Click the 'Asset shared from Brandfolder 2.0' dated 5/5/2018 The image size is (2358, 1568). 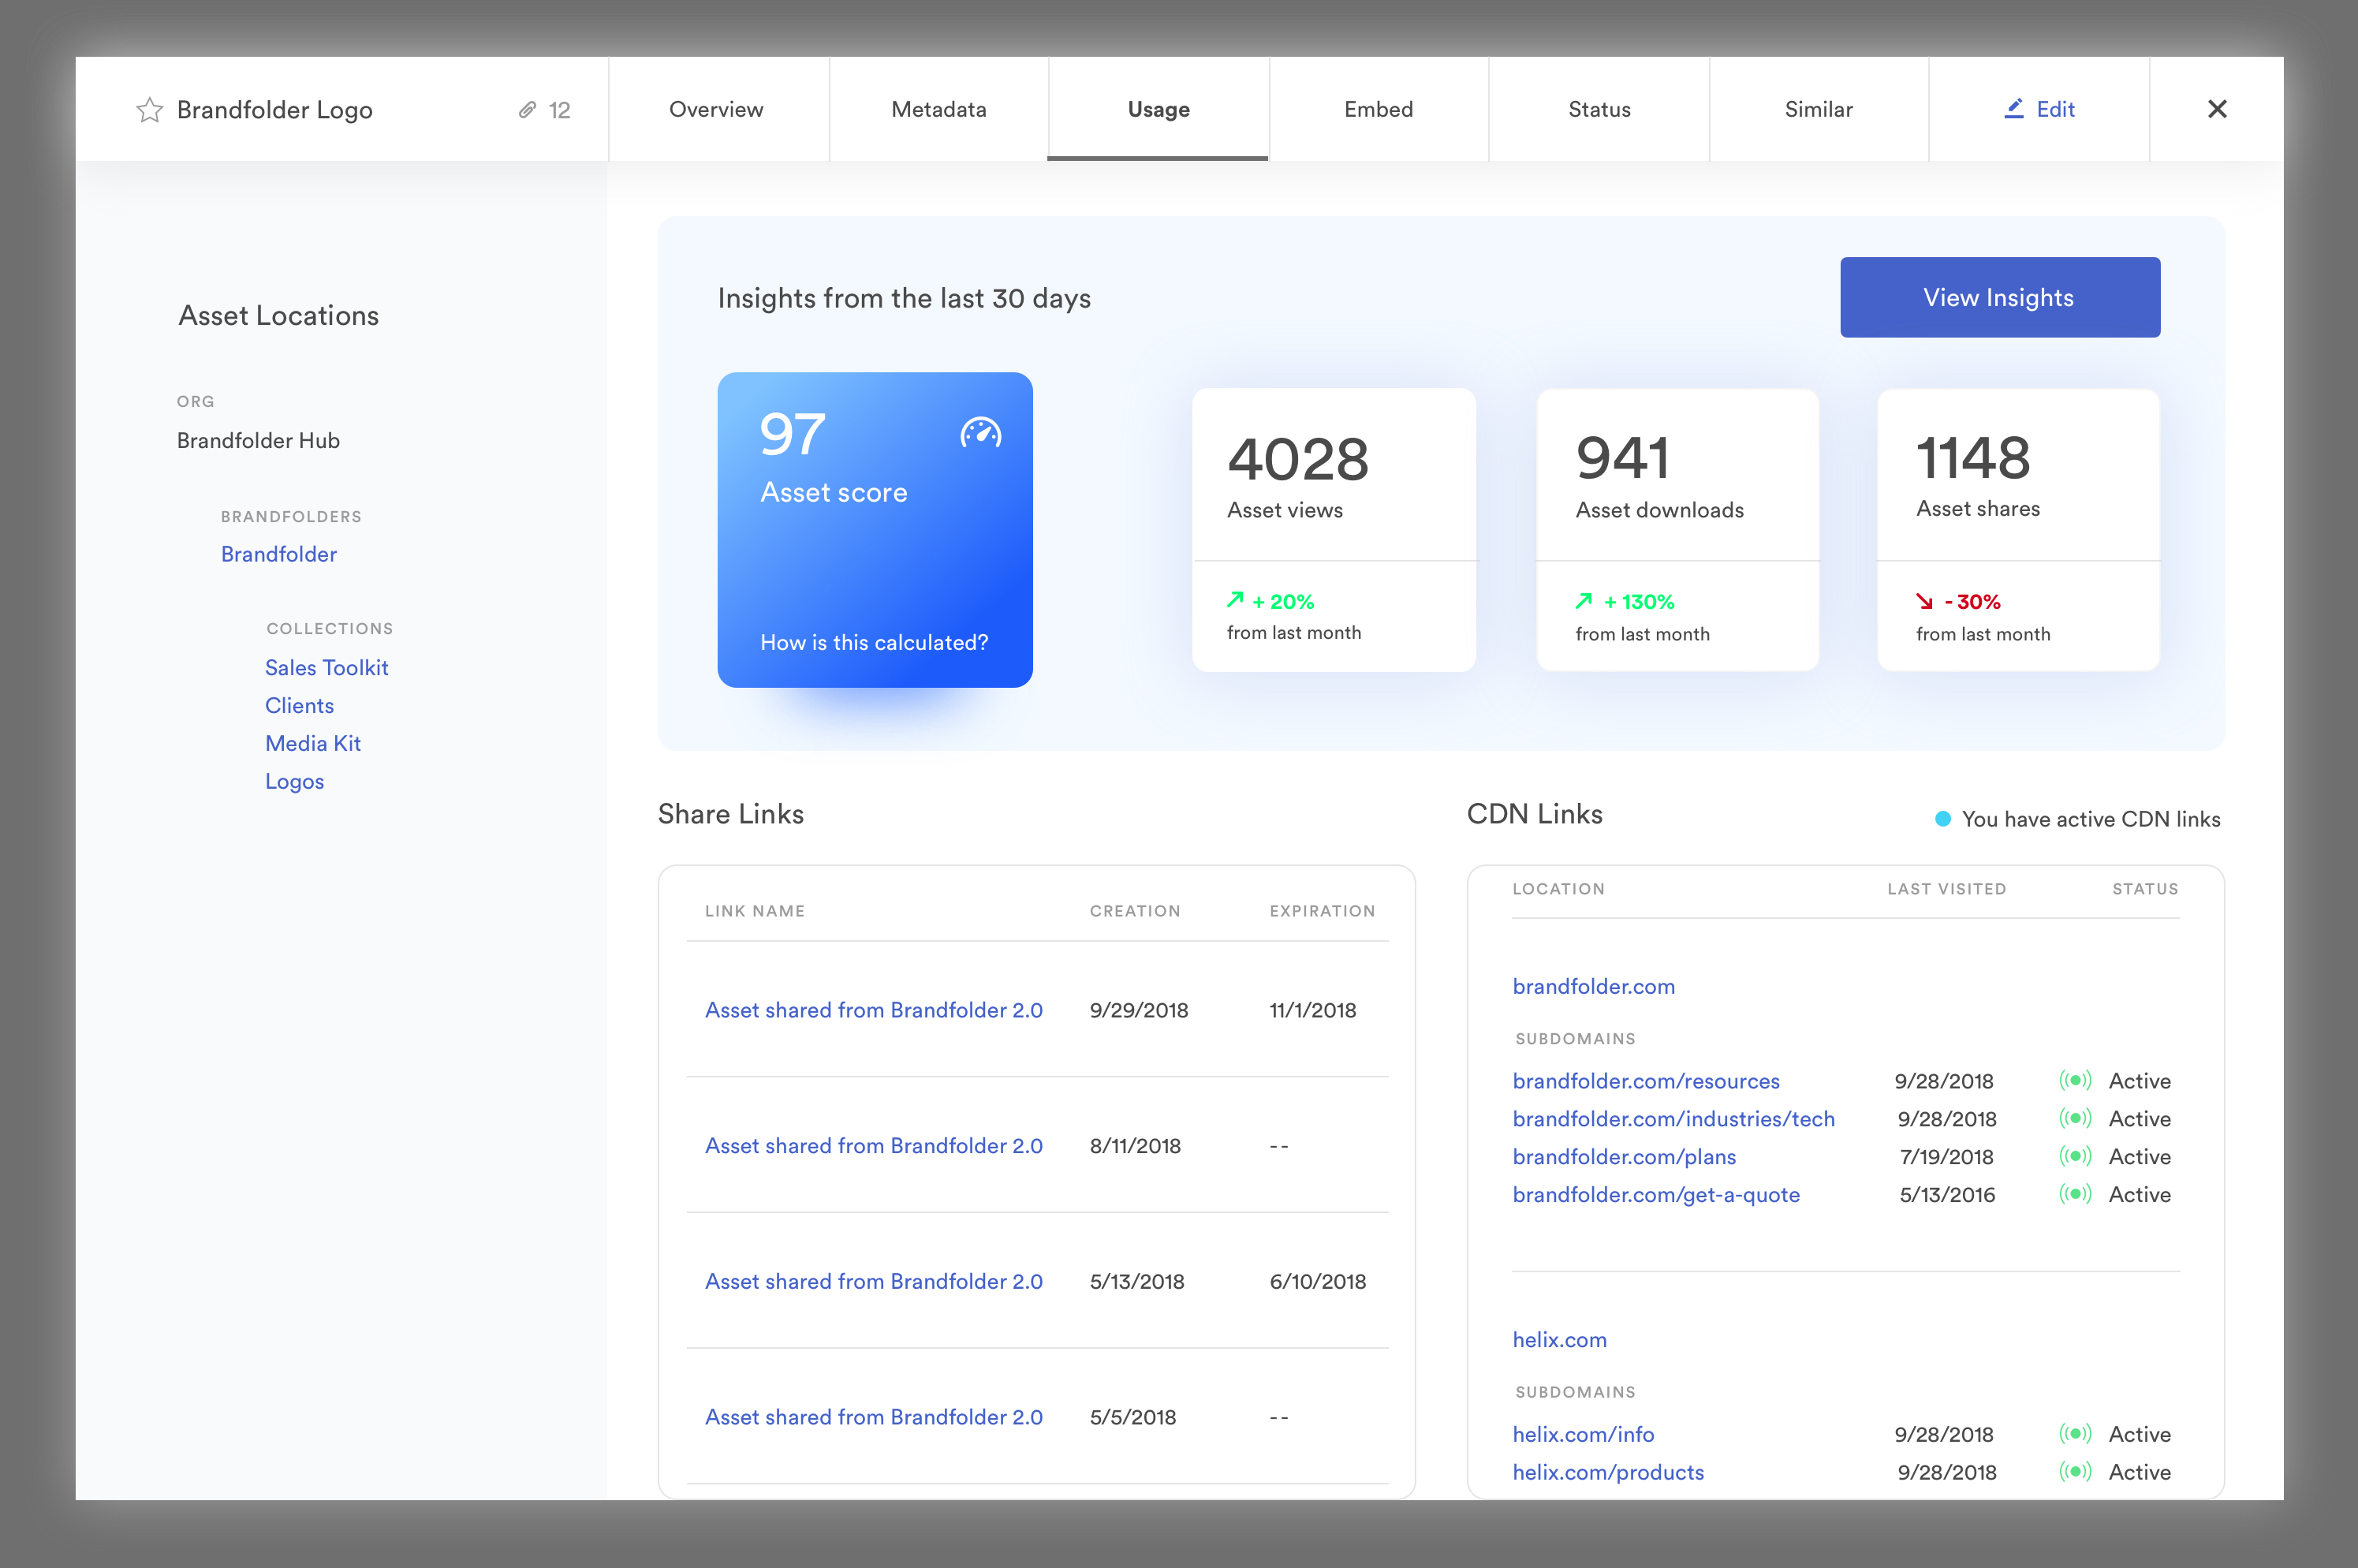click(x=871, y=1414)
